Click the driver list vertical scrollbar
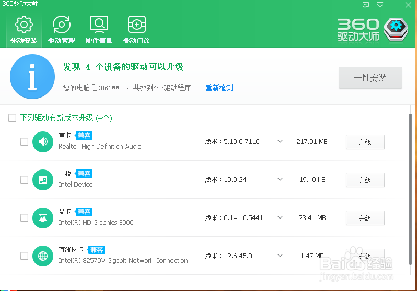Screen dimensions: 417x291 pos(410,189)
